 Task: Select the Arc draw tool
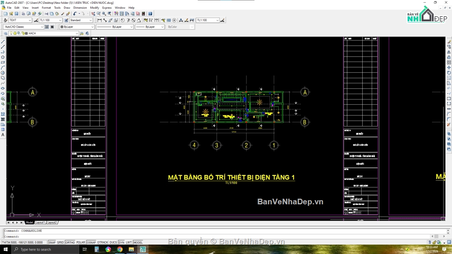point(3,68)
